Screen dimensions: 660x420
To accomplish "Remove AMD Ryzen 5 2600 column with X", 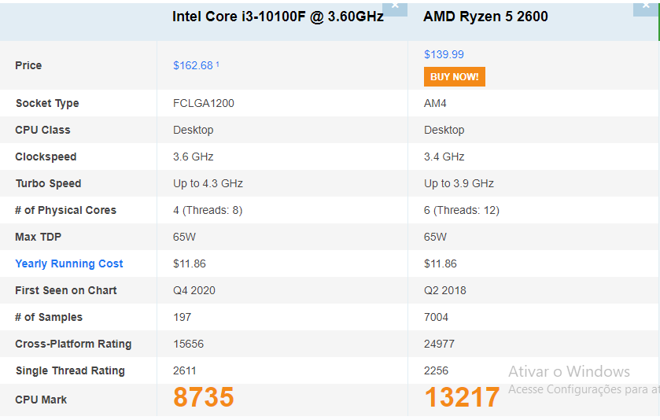I will [646, 9].
